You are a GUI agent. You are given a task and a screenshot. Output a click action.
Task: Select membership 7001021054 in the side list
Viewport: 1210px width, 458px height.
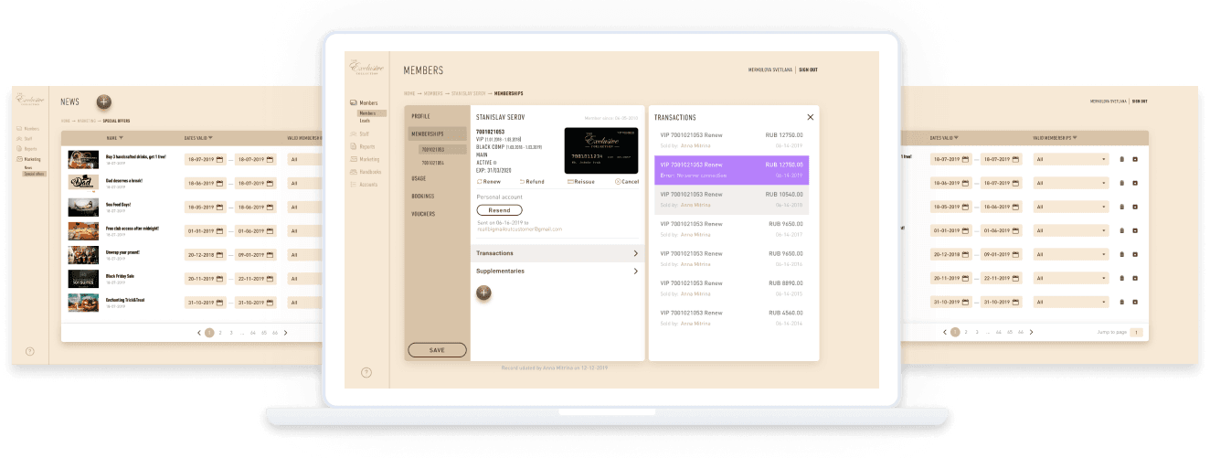coord(432,163)
